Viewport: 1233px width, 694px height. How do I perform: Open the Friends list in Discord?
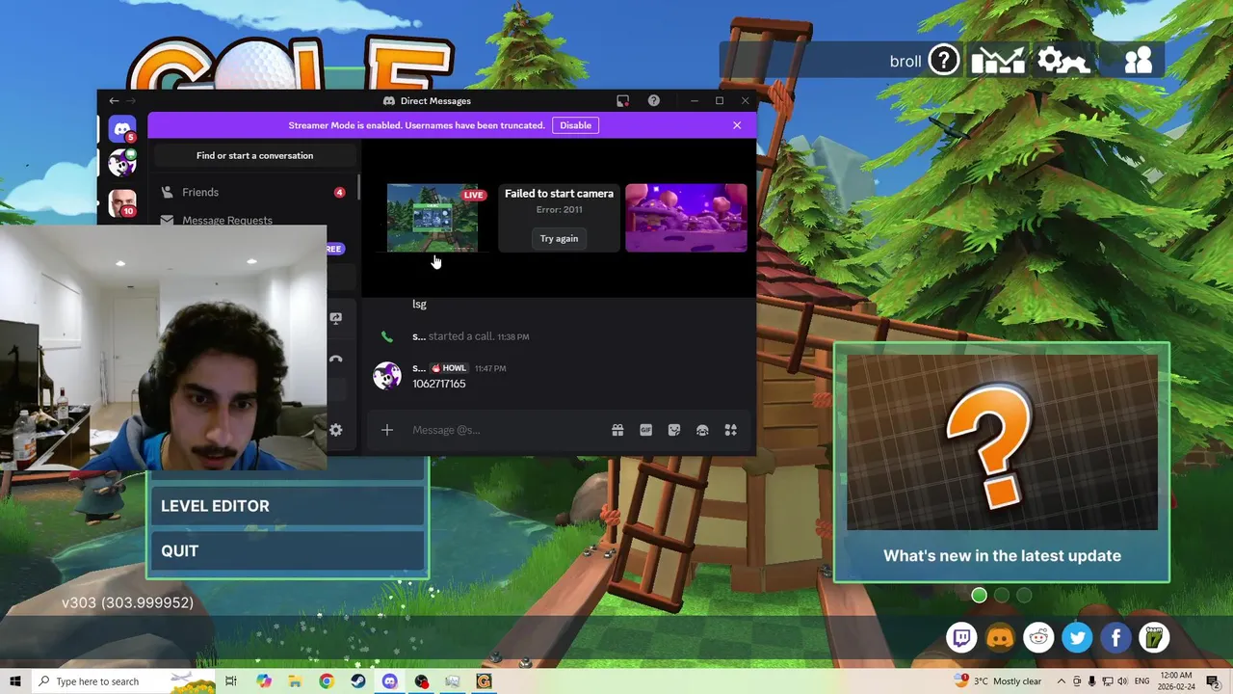[254, 192]
